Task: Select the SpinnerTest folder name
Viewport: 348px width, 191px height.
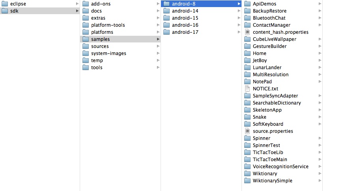Action: click(266, 145)
